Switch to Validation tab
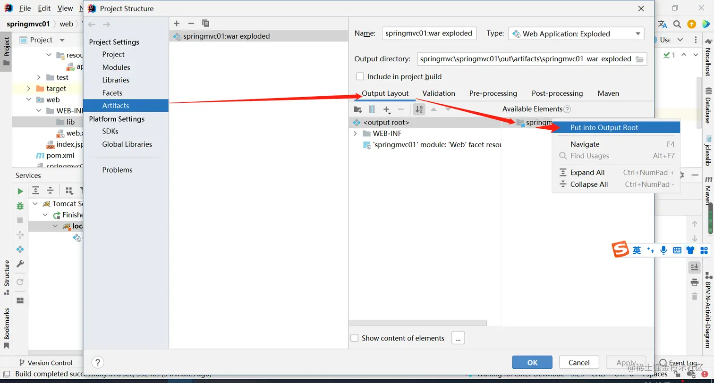Screen dimensions: 714x383 [439, 93]
